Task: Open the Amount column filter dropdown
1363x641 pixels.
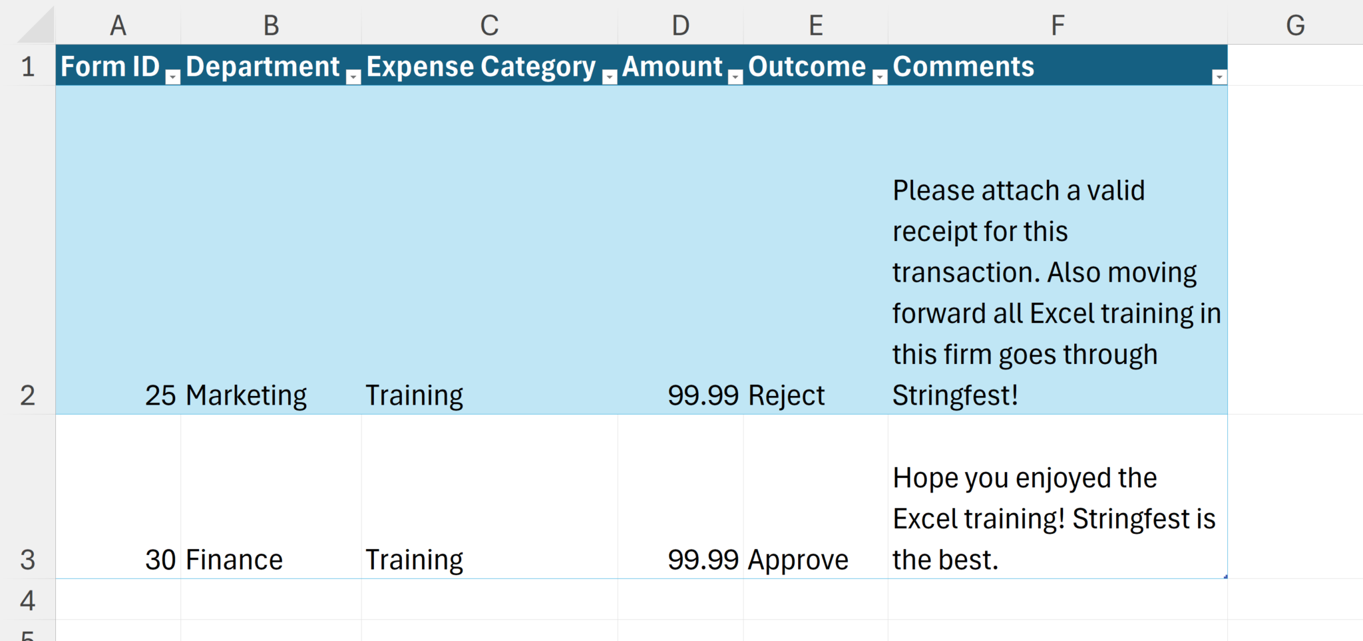Action: [x=735, y=77]
